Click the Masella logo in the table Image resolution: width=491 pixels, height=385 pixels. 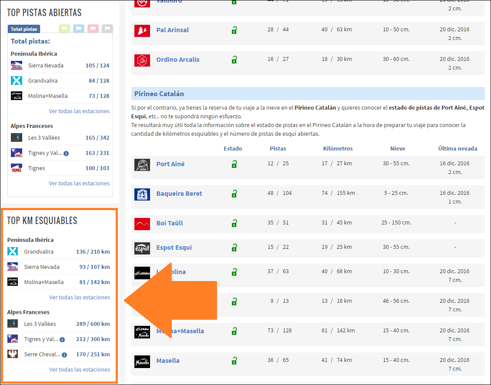[x=142, y=362]
